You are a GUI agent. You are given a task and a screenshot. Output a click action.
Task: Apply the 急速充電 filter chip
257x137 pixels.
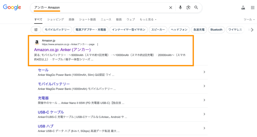[x=199, y=30]
